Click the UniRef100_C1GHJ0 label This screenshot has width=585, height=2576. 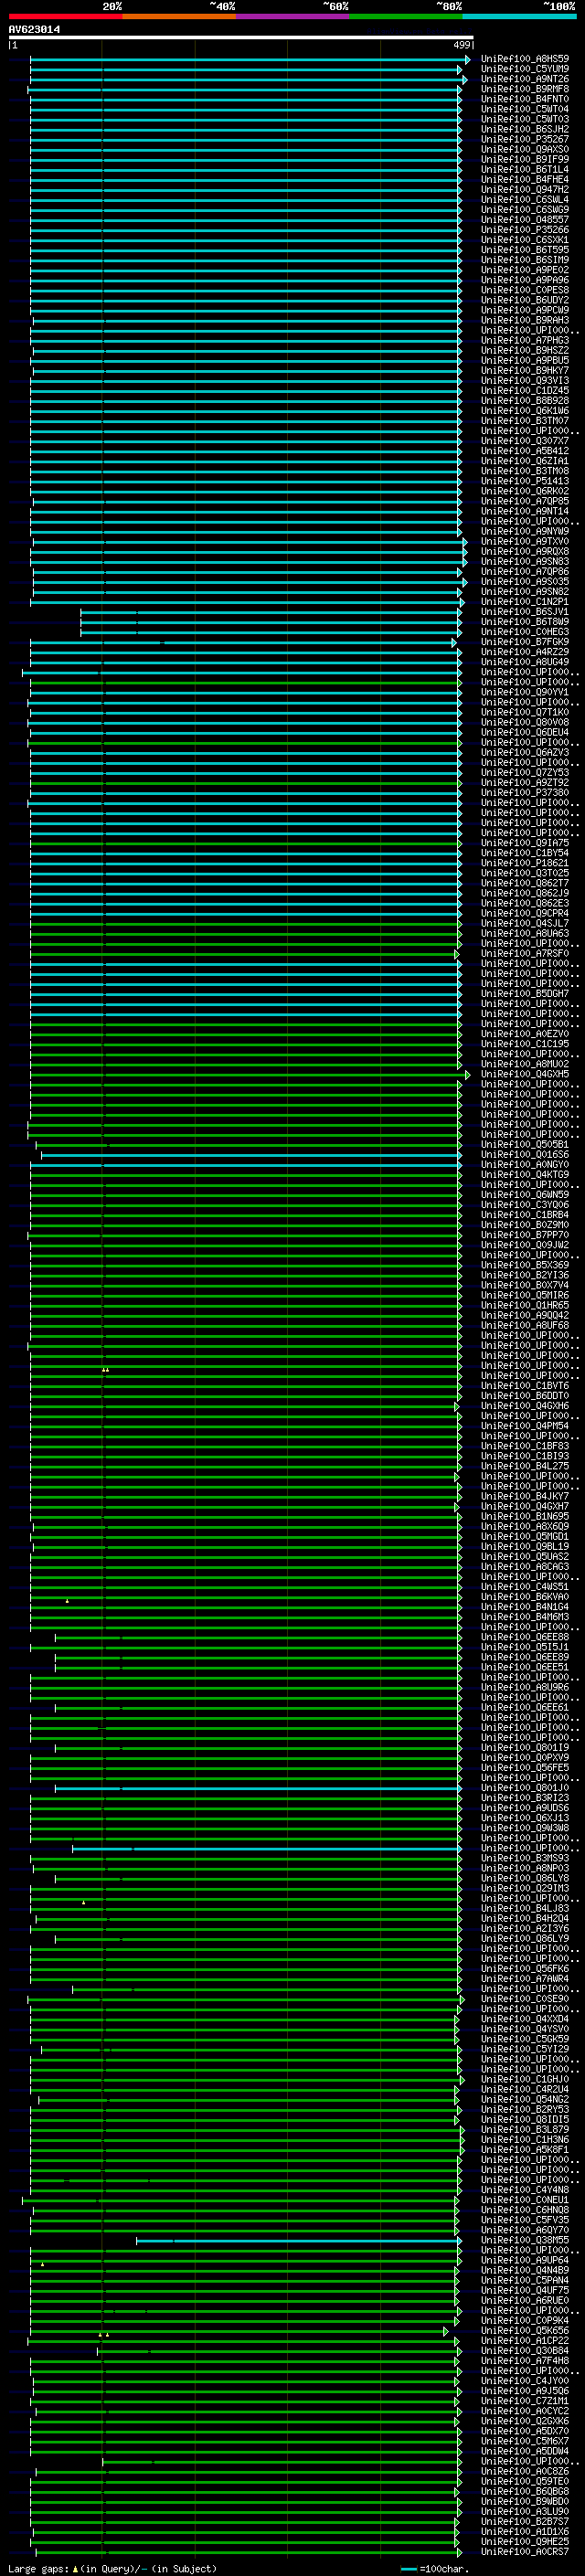[x=525, y=2079]
